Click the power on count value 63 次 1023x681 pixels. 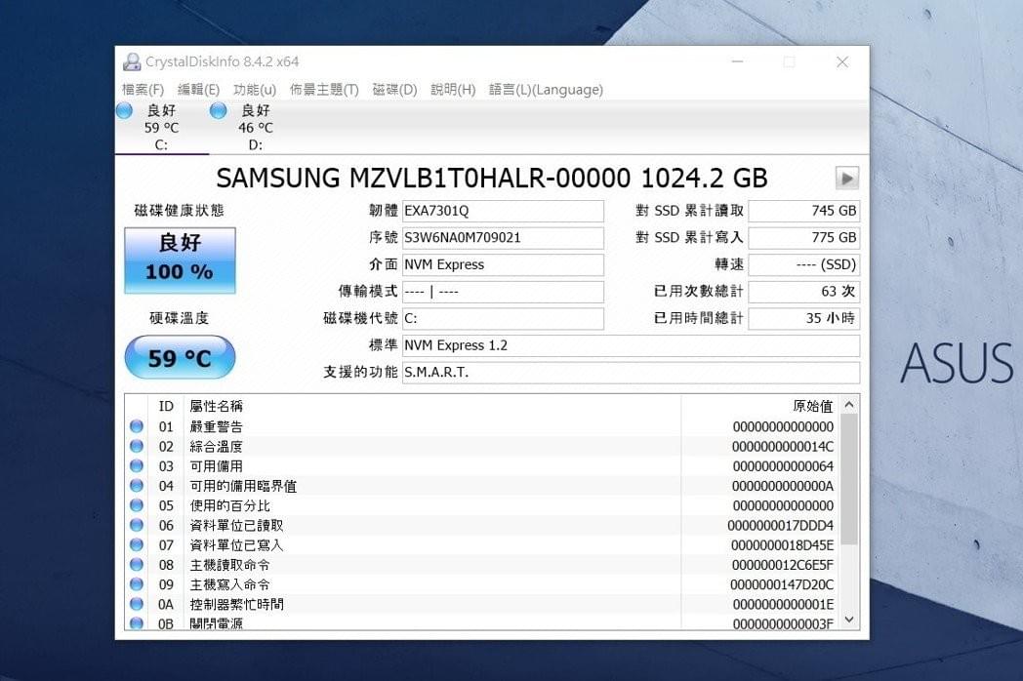click(x=803, y=292)
